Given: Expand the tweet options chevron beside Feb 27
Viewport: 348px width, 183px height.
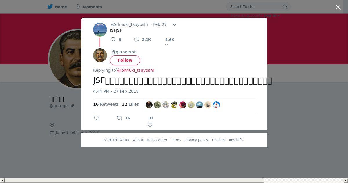Looking at the screenshot, I should (x=175, y=25).
